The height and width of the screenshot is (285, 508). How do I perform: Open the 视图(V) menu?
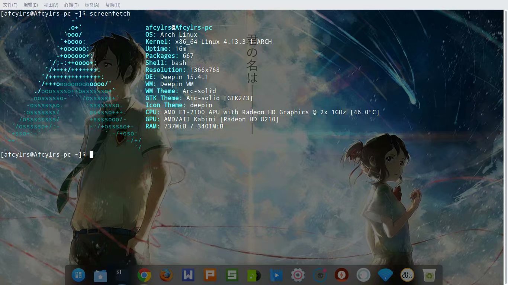pyautogui.click(x=51, y=5)
